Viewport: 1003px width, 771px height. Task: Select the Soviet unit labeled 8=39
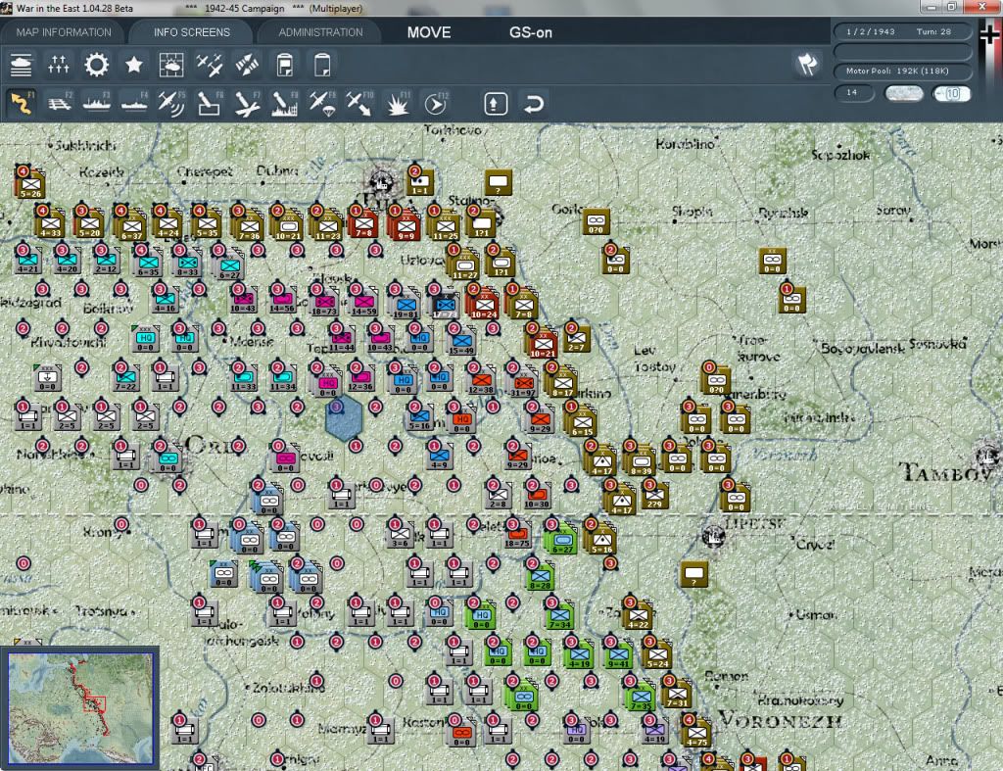[x=641, y=462]
